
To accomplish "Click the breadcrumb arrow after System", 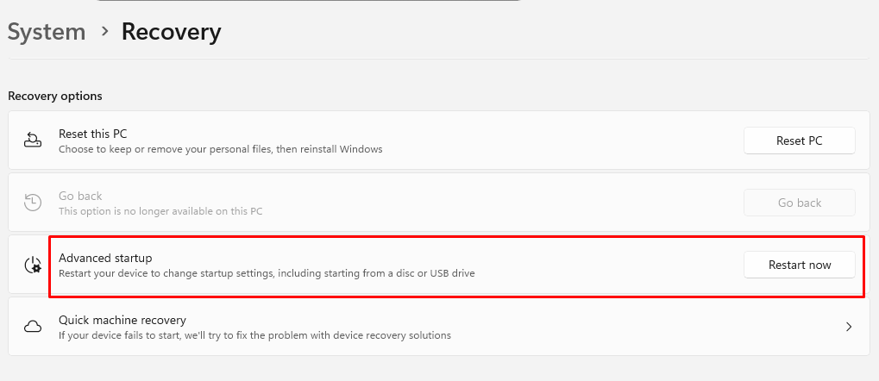I will (x=104, y=32).
